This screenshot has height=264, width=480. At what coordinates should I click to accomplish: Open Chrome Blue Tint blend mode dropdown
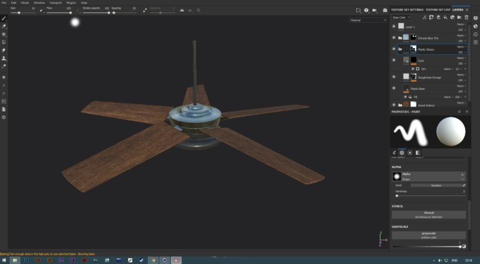coord(461,36)
